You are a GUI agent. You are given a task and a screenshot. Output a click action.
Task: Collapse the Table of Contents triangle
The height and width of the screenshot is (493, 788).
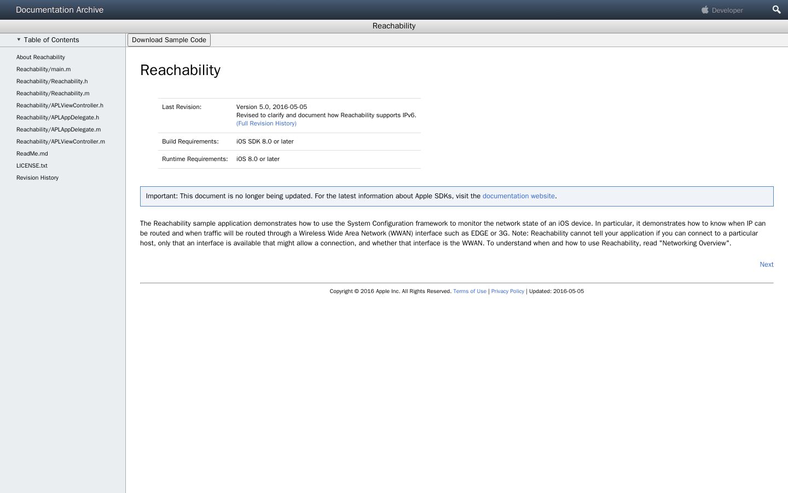[x=19, y=39]
